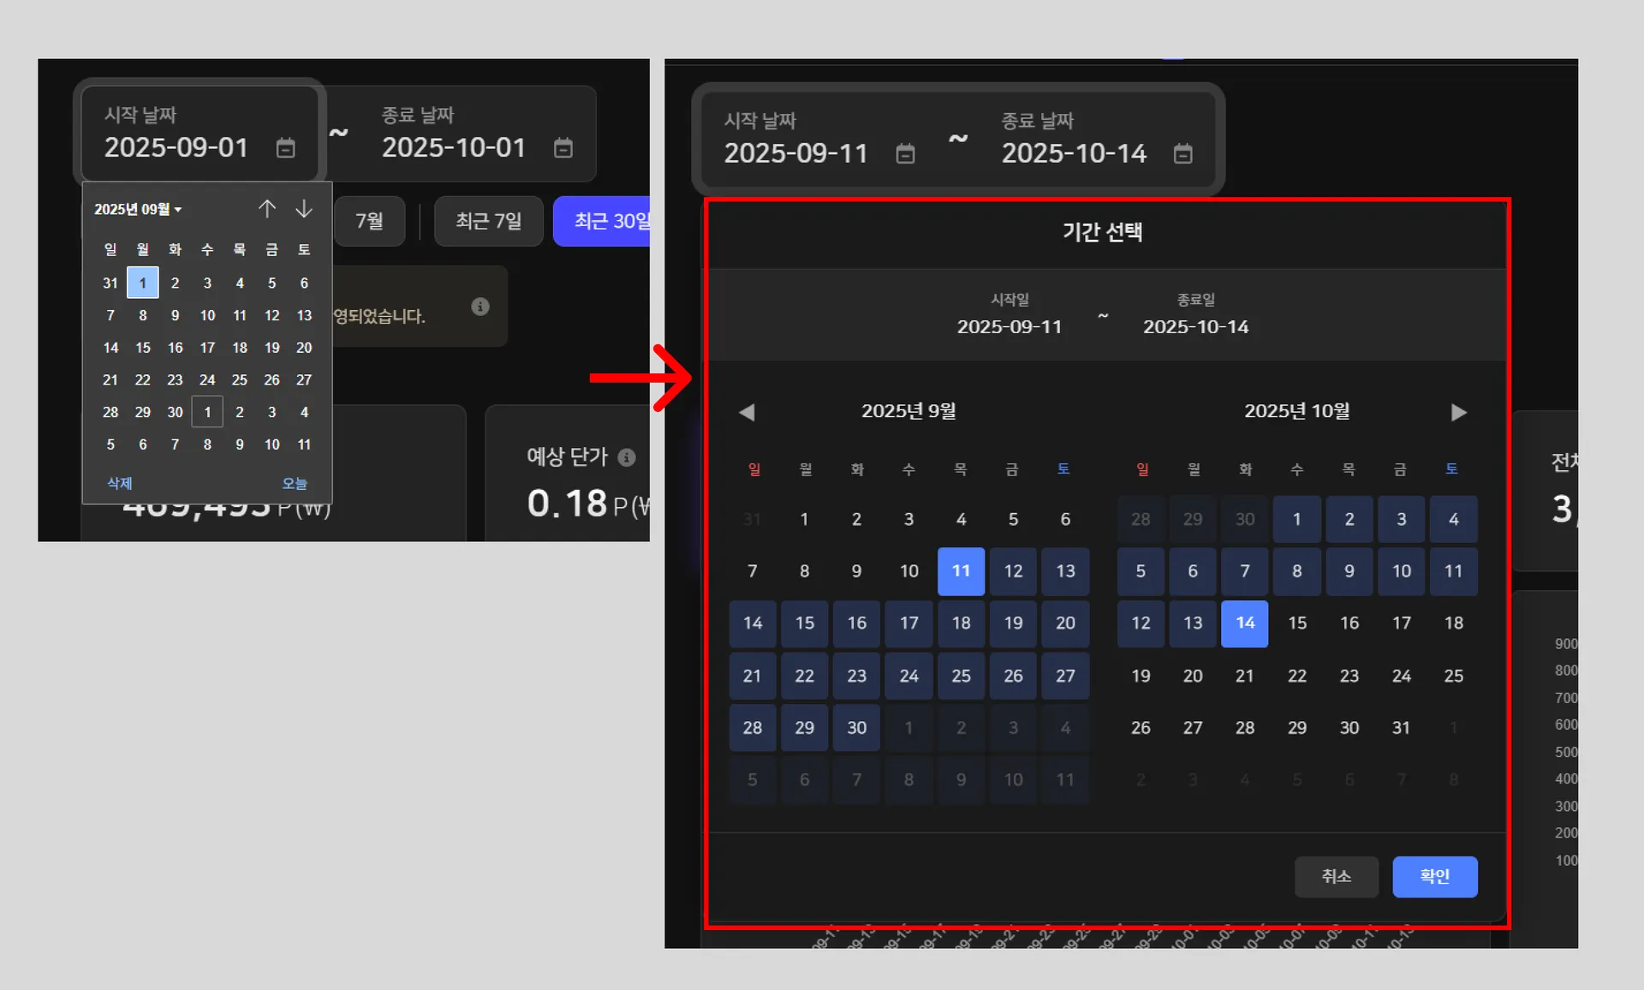Click calendar icon in left end date field
This screenshot has width=1644, height=990.
pos(563,148)
